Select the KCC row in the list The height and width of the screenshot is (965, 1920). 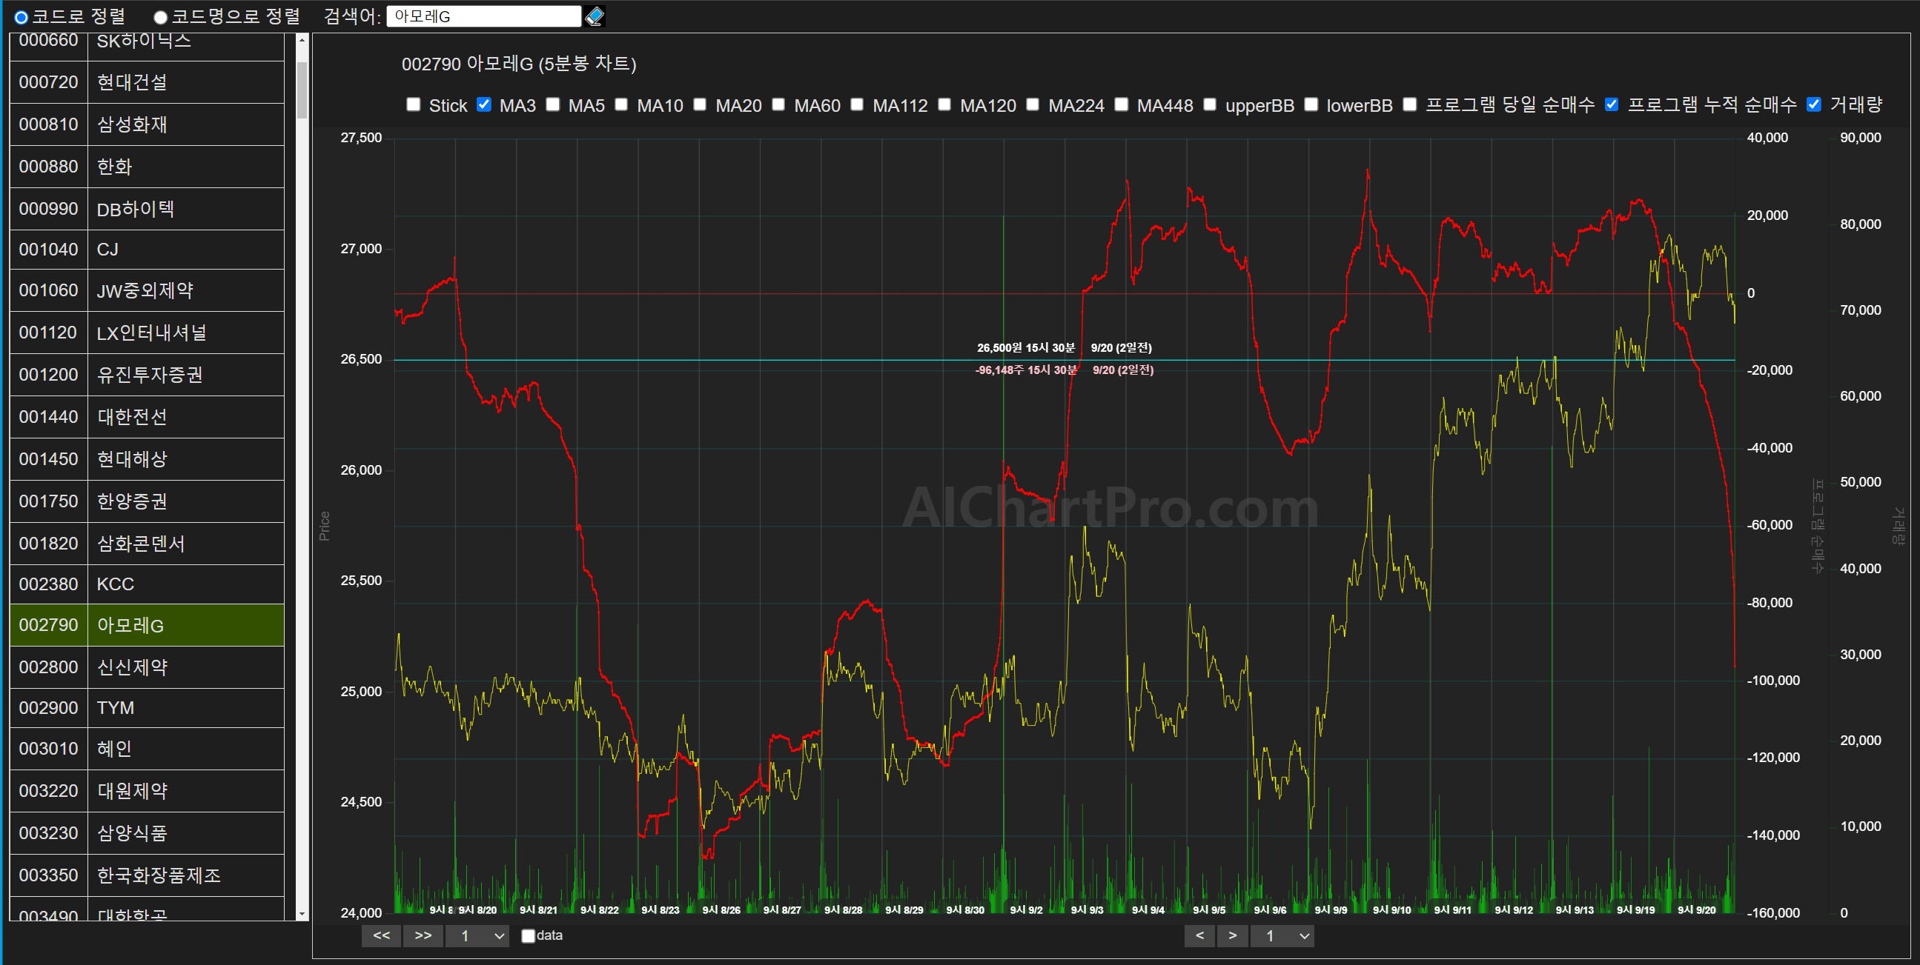pyautogui.click(x=147, y=584)
